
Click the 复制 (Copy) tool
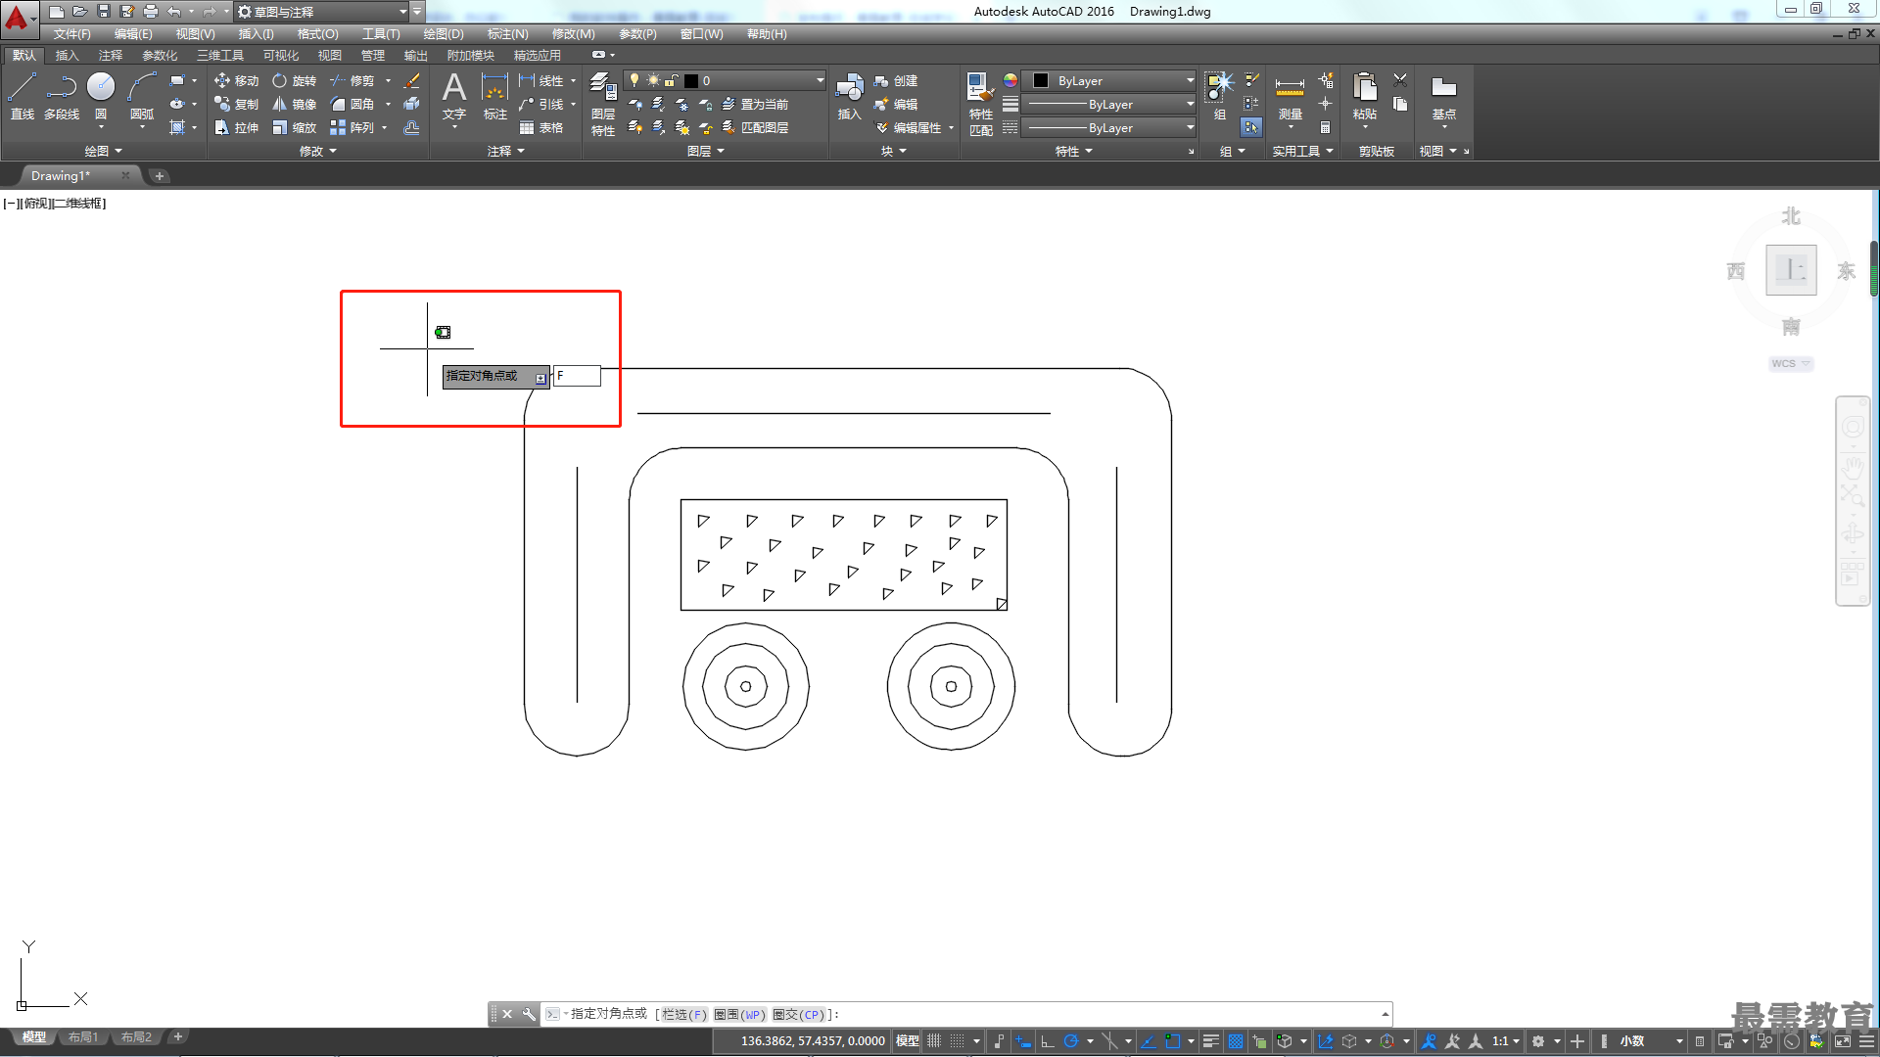click(x=236, y=105)
